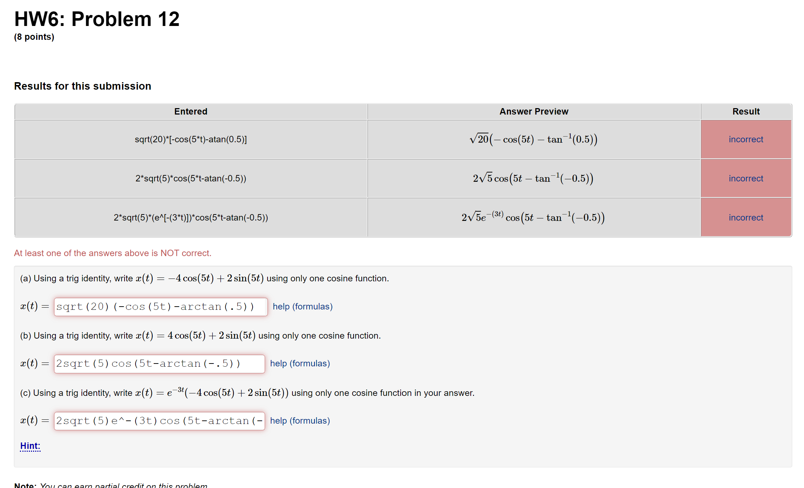Click the answer input field for part (c)
The width and height of the screenshot is (804, 488).
click(x=159, y=420)
